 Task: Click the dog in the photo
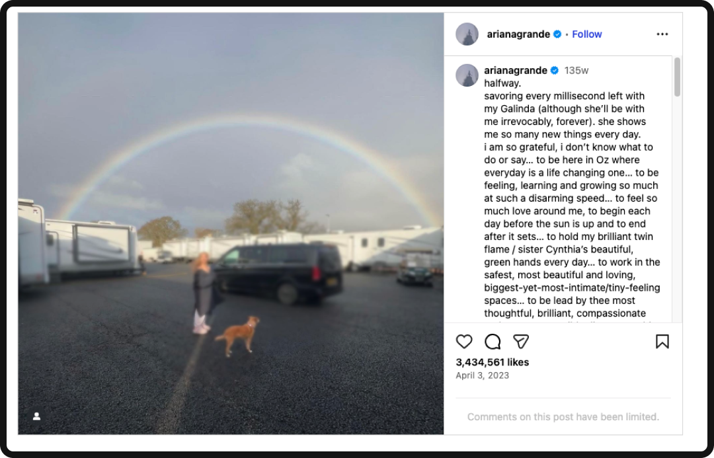pyautogui.click(x=238, y=336)
